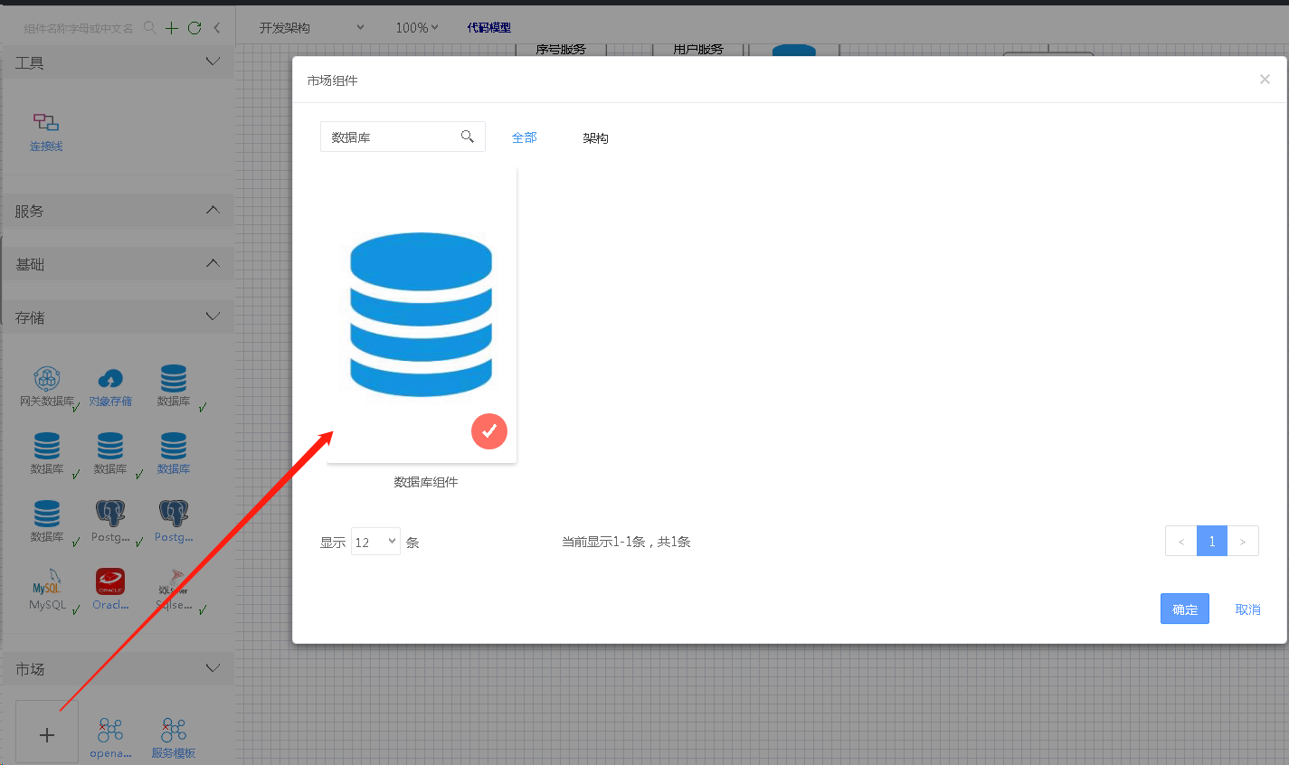This screenshot has width=1289, height=765.
Task: Click the 服务模板 market icon
Action: (x=174, y=730)
